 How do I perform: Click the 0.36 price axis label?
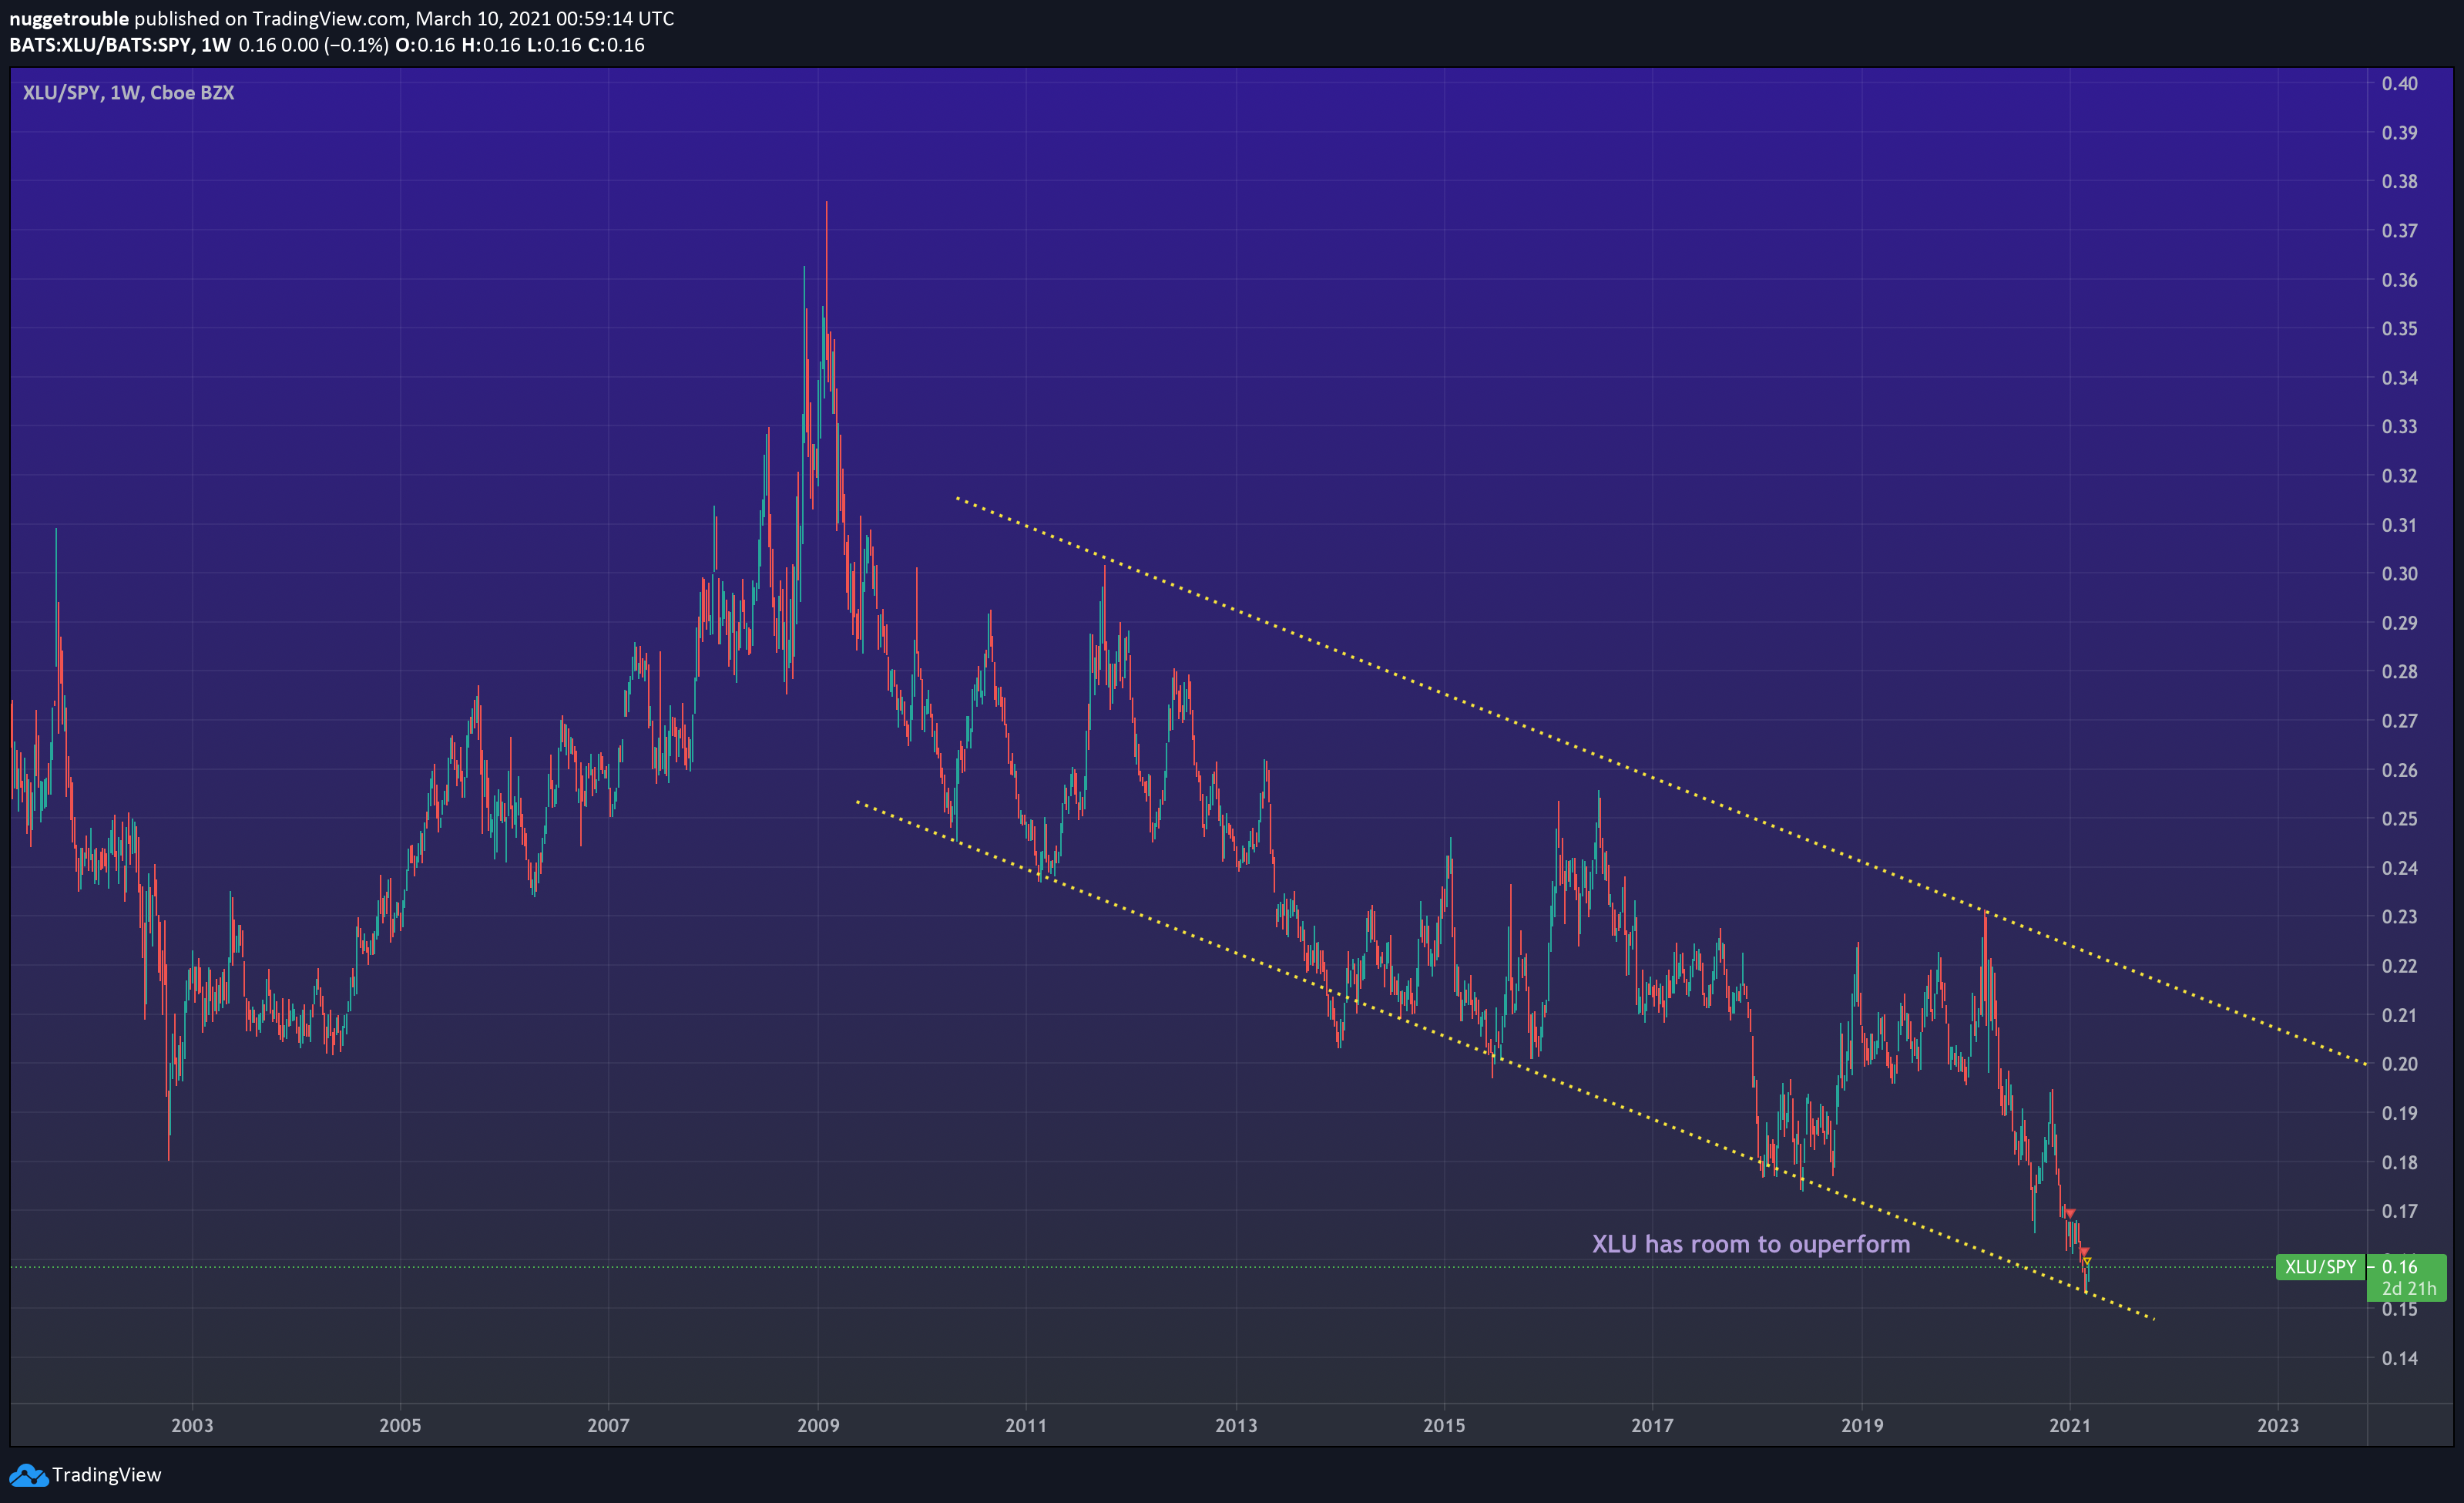click(2399, 279)
